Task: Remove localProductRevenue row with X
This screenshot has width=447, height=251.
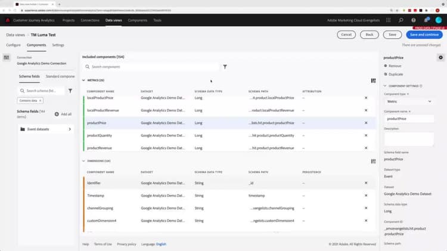Action: point(366,110)
